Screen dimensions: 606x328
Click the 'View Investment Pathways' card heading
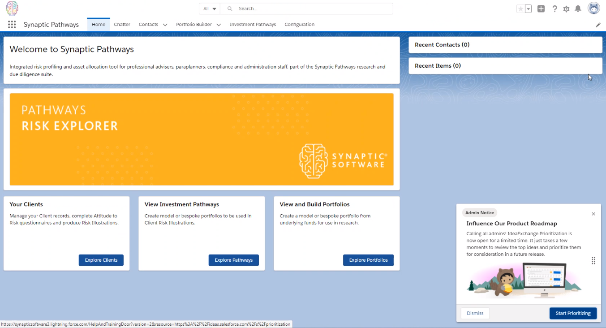click(x=182, y=204)
